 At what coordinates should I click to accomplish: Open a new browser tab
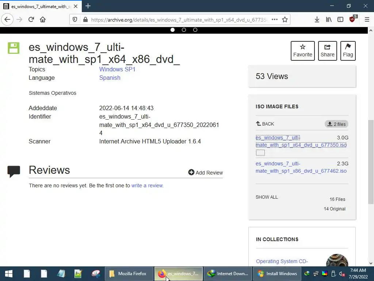pos(88,6)
